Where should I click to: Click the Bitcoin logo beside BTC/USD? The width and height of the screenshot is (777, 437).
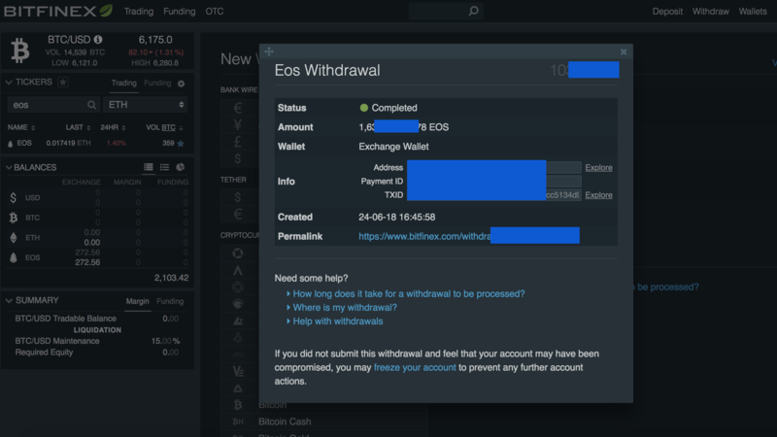19,50
